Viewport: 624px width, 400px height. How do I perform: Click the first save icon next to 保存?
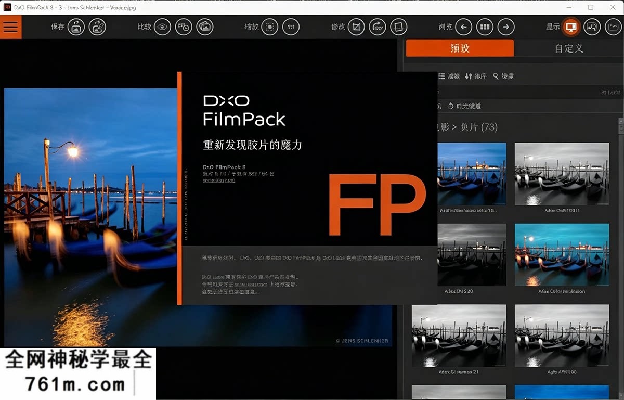(76, 27)
